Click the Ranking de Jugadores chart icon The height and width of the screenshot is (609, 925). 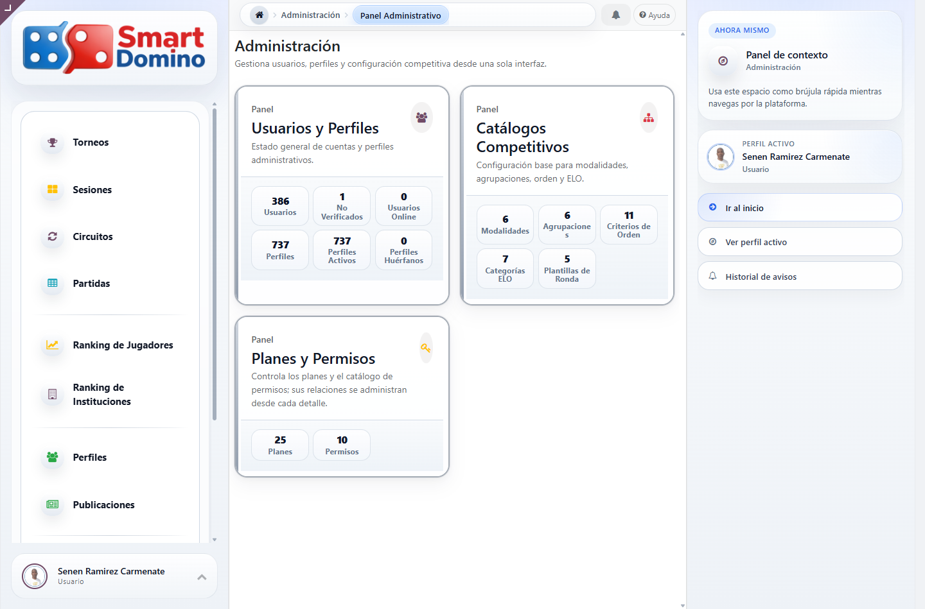(x=53, y=345)
